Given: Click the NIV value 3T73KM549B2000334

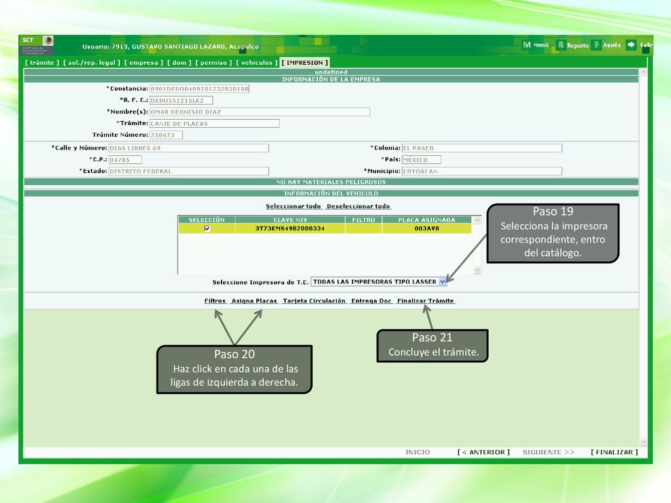Looking at the screenshot, I should [290, 229].
